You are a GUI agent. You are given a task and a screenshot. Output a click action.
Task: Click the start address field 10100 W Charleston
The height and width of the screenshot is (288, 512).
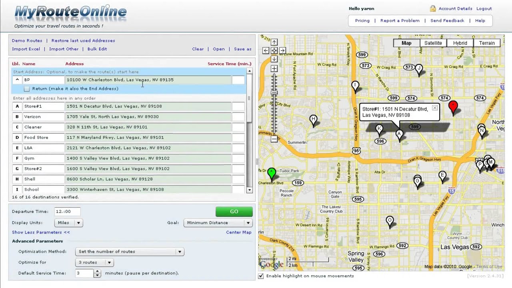point(148,80)
